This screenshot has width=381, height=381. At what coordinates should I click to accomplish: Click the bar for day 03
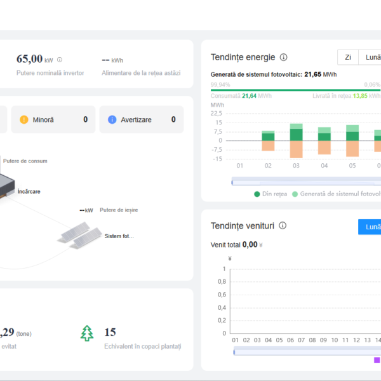click(x=296, y=140)
